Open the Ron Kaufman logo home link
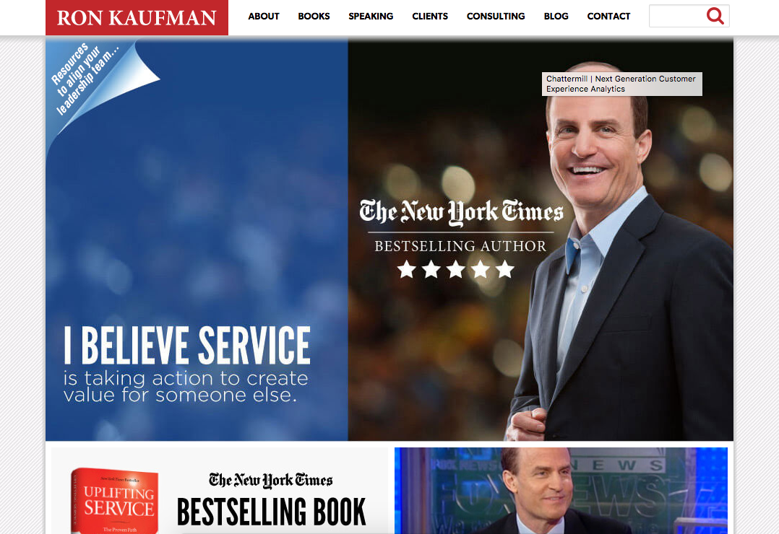This screenshot has width=779, height=534. (137, 17)
